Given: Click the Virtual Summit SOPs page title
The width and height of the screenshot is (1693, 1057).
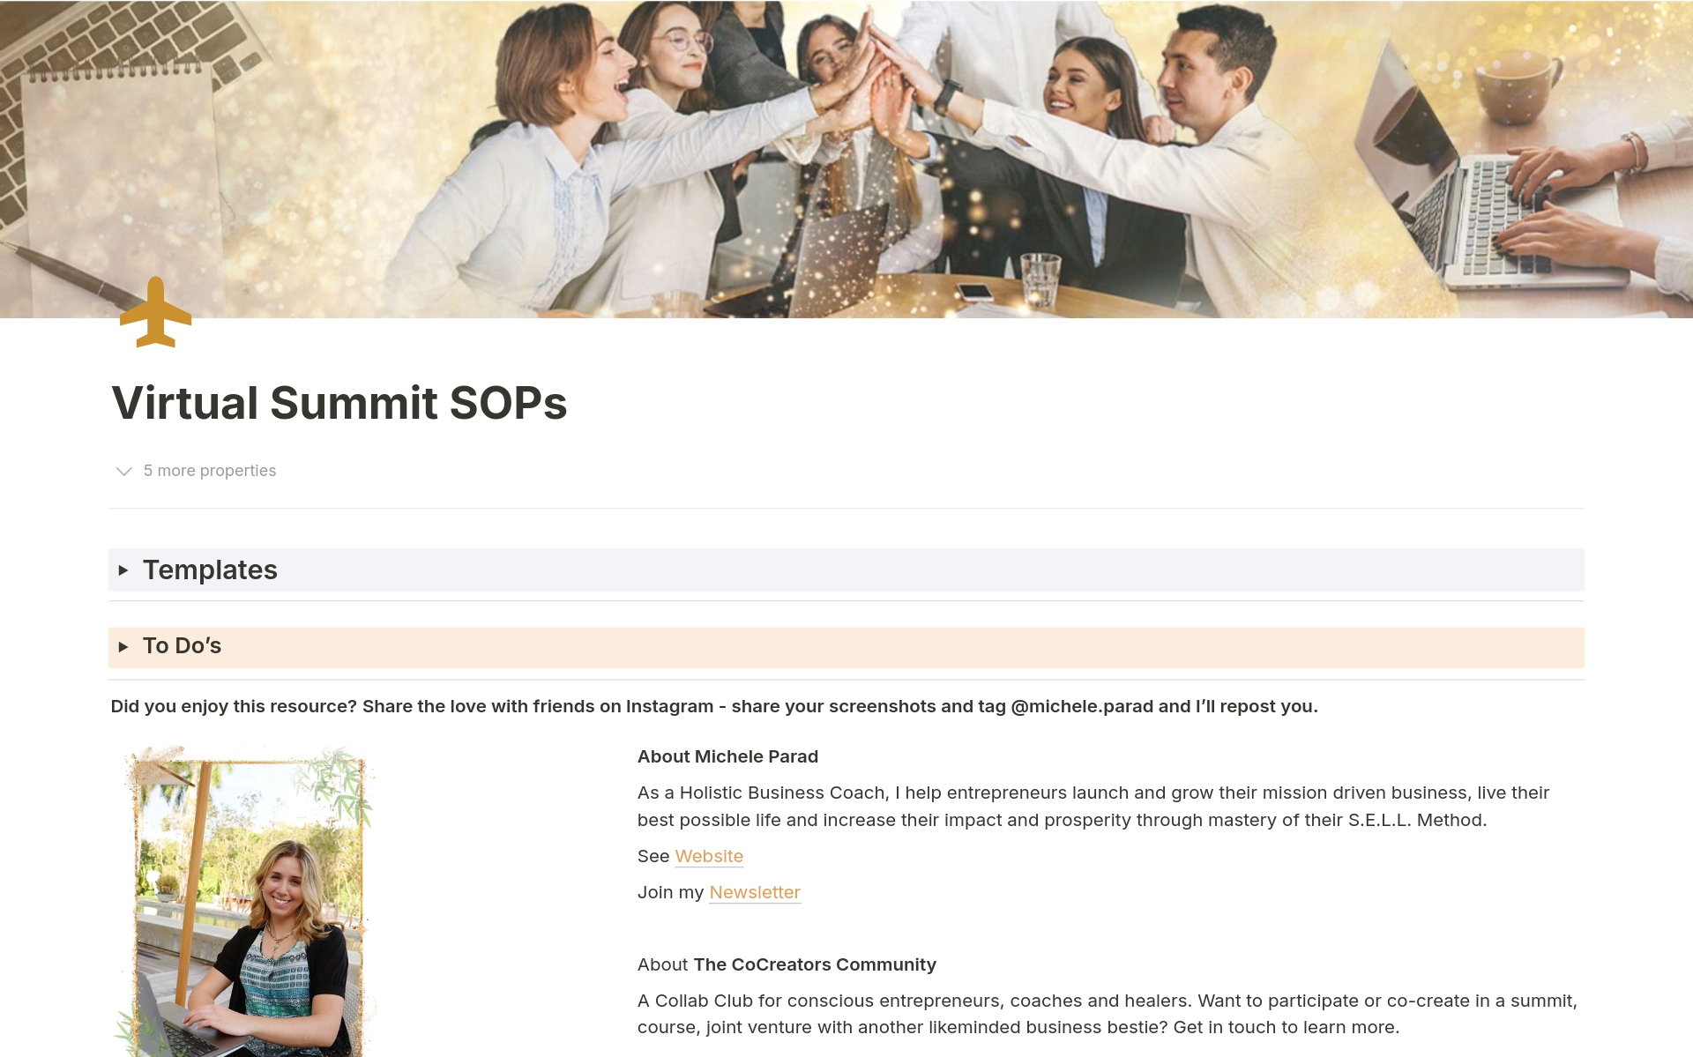Looking at the screenshot, I should tap(339, 403).
